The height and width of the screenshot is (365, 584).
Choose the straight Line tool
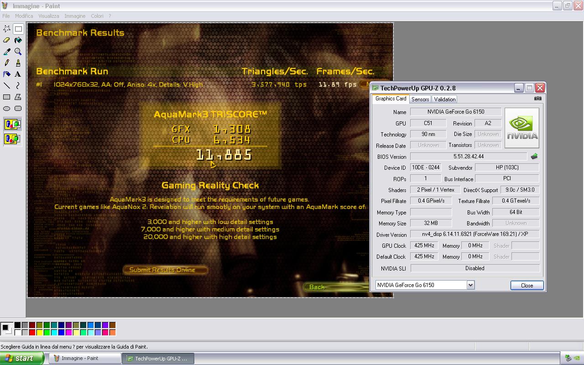tap(7, 85)
